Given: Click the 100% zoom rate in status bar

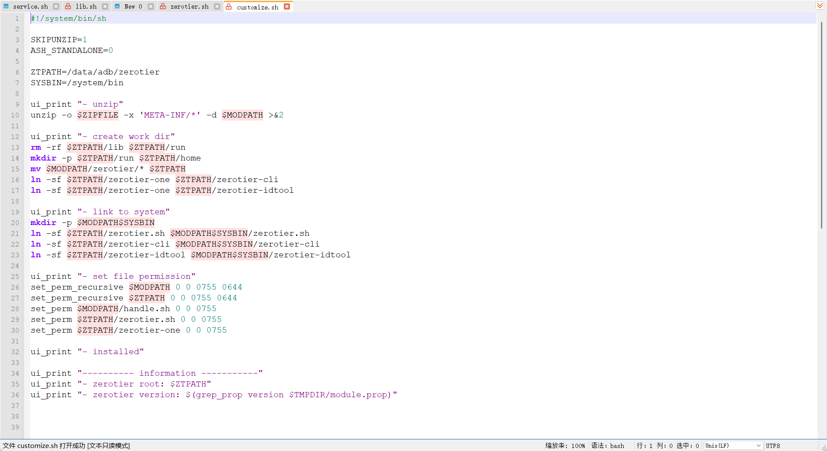Looking at the screenshot, I should coord(578,446).
